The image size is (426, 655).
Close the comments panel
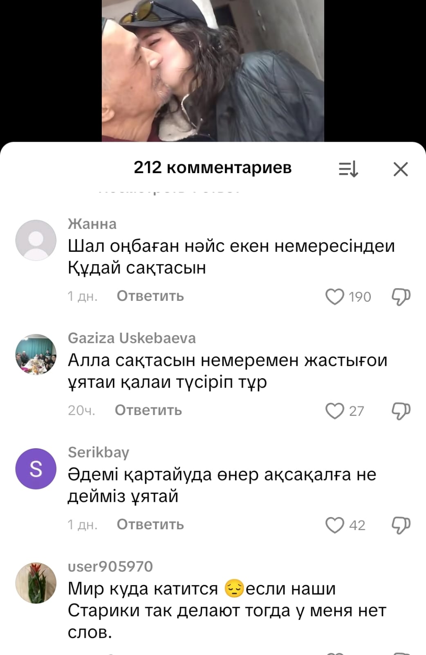point(401,169)
